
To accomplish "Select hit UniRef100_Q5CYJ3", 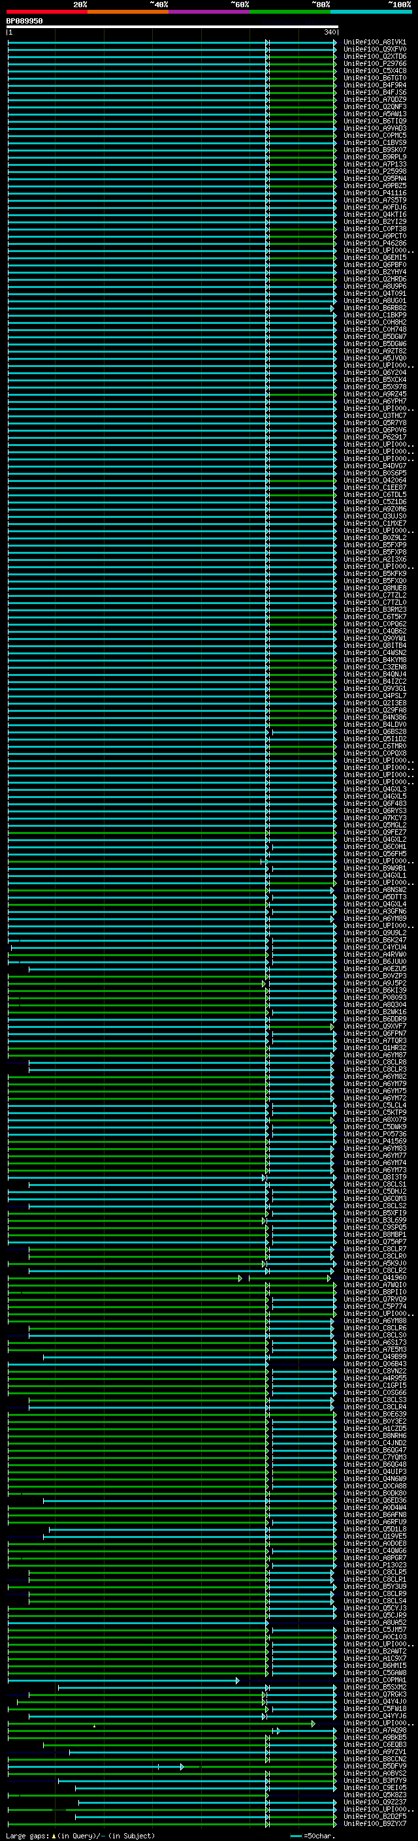I will click(x=375, y=1608).
